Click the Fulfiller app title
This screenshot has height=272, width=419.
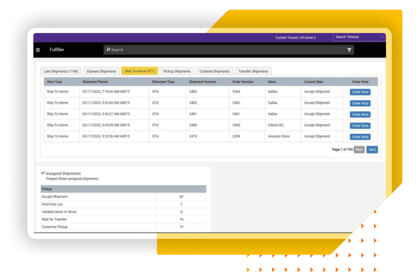(x=57, y=50)
